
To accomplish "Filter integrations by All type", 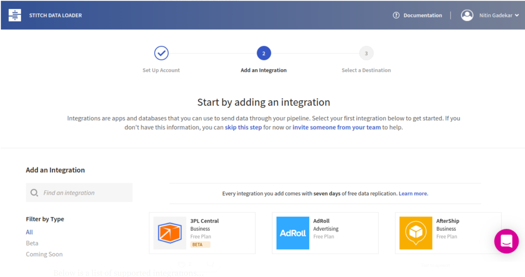I will click(x=29, y=232).
